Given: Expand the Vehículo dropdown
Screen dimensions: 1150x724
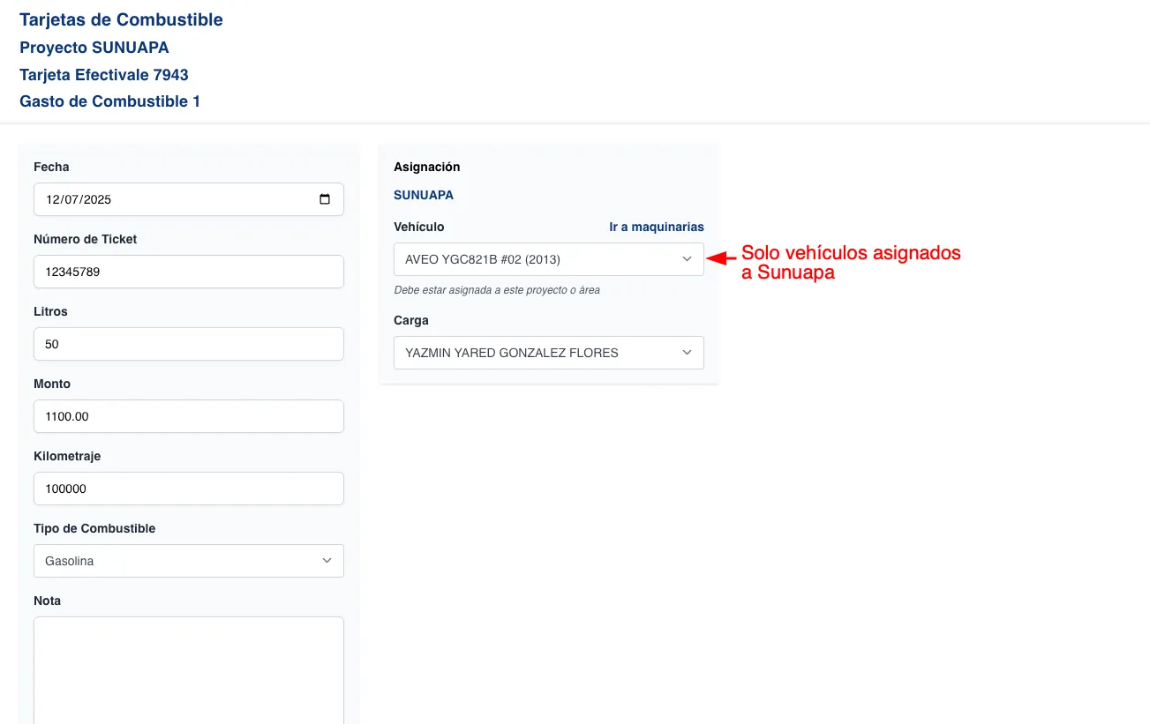Looking at the screenshot, I should tap(548, 259).
